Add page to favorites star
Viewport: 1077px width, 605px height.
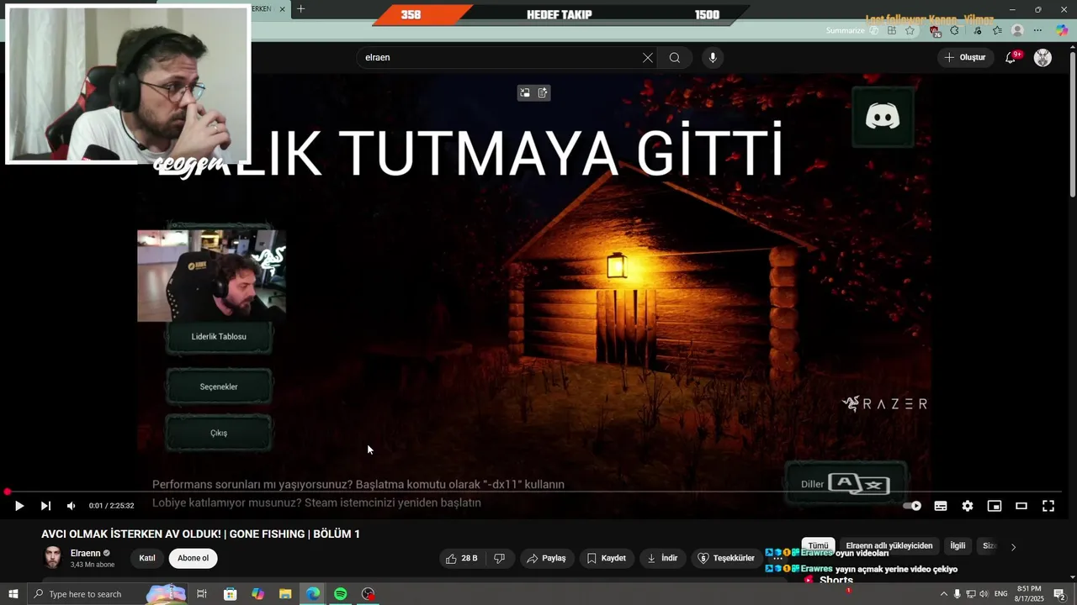point(910,30)
